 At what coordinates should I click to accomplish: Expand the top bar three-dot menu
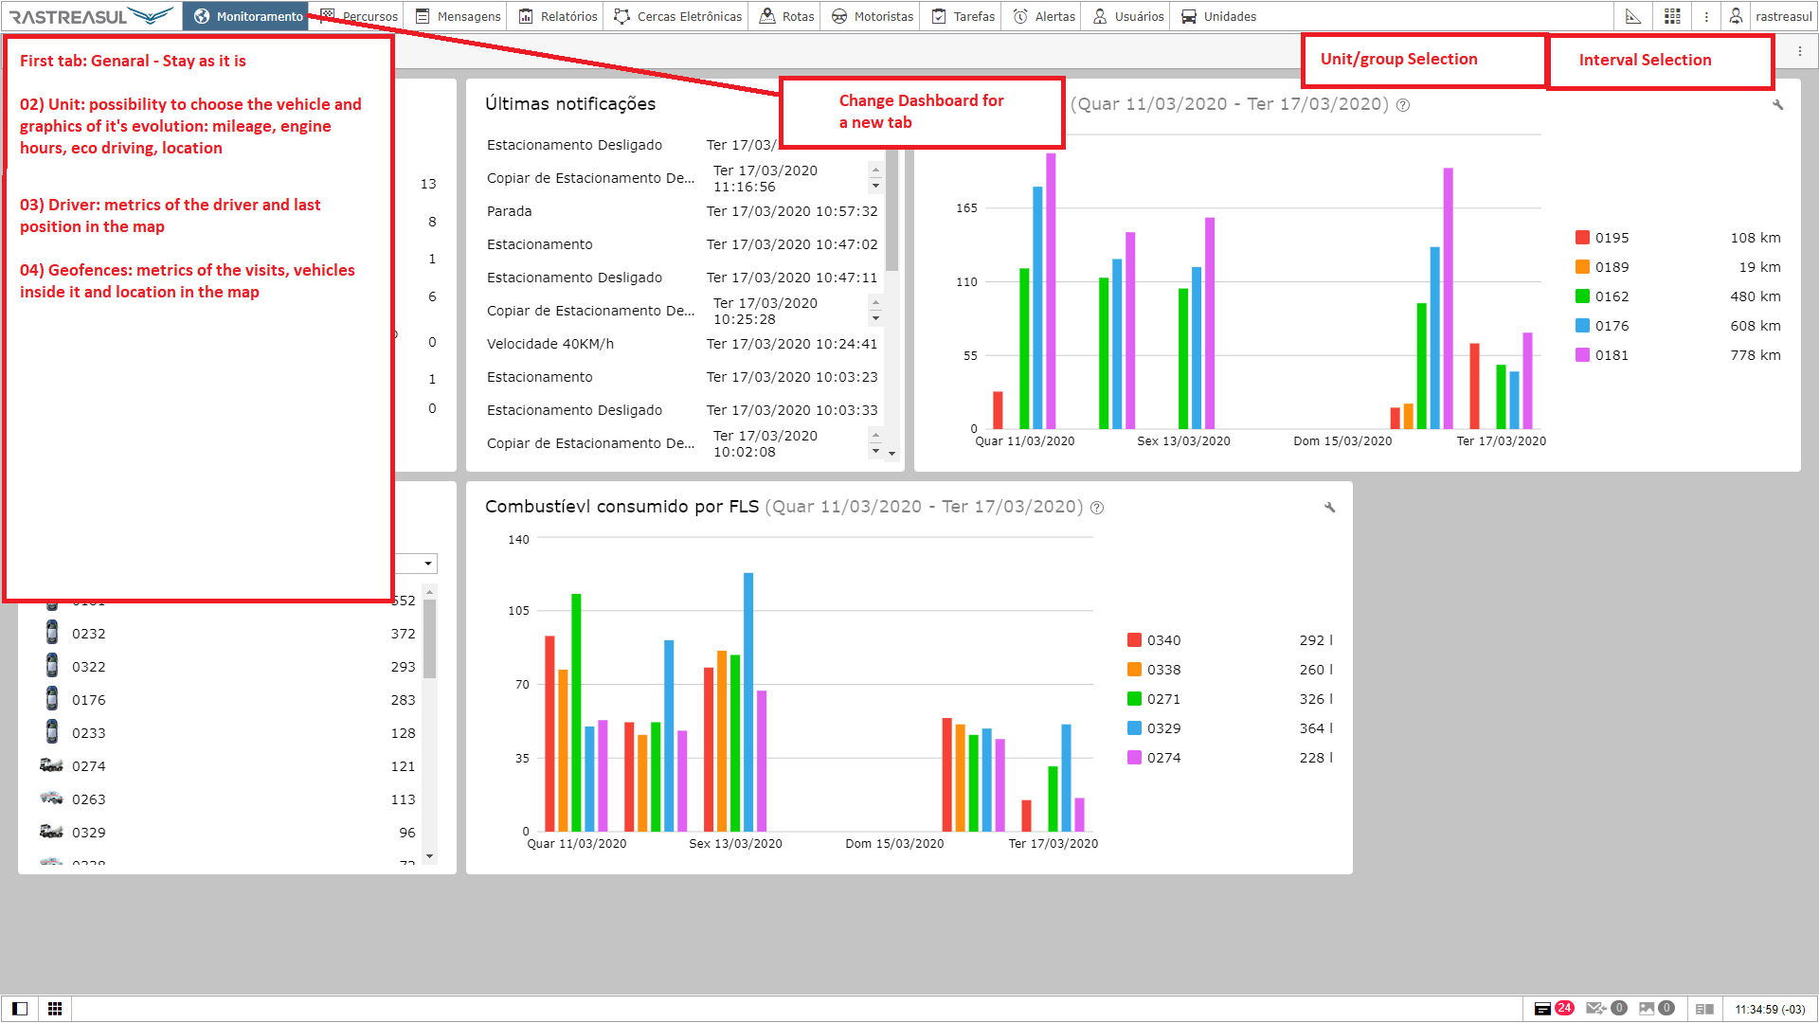coord(1706,16)
